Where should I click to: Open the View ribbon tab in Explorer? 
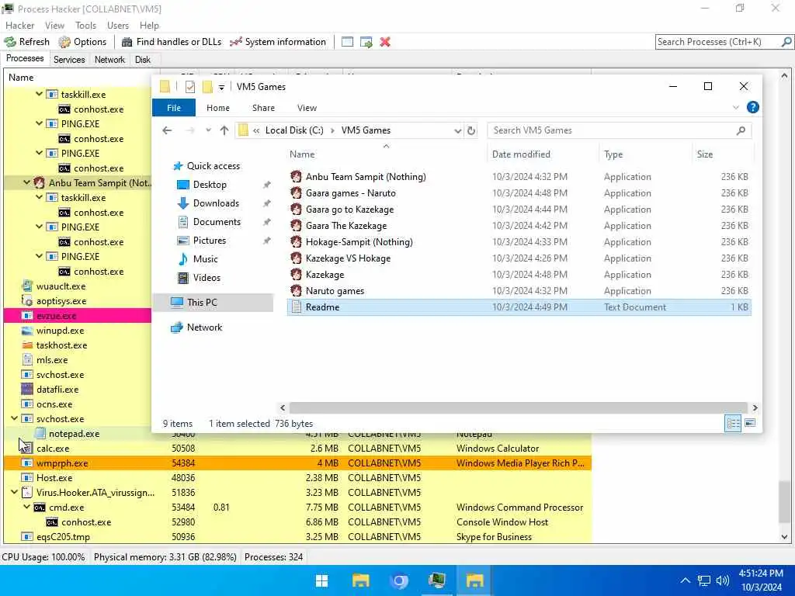pos(307,108)
